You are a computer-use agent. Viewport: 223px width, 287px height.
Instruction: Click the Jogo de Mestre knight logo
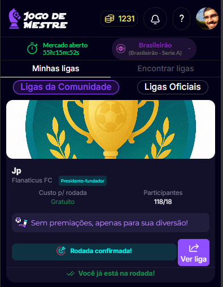(15, 19)
